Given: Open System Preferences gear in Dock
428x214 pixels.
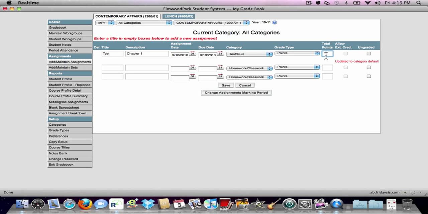Looking at the screenshot, I should click(305, 204).
